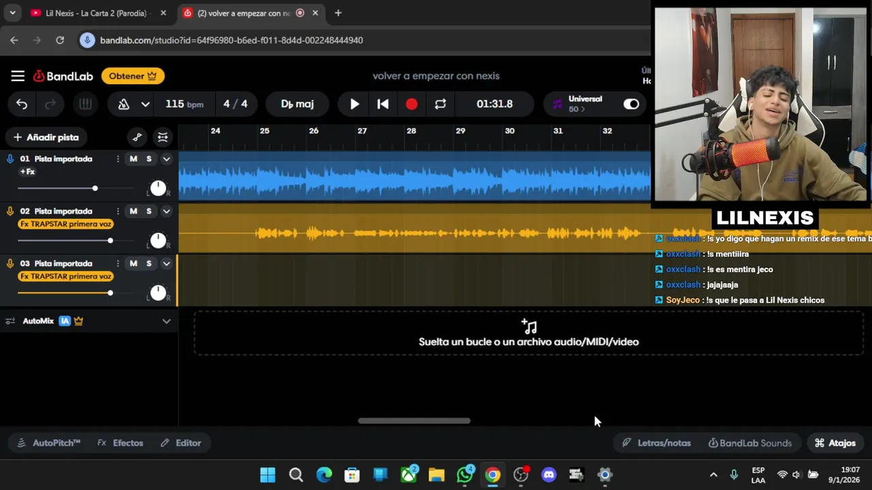
Task: Select track 01 microphone icon
Action: [10, 159]
